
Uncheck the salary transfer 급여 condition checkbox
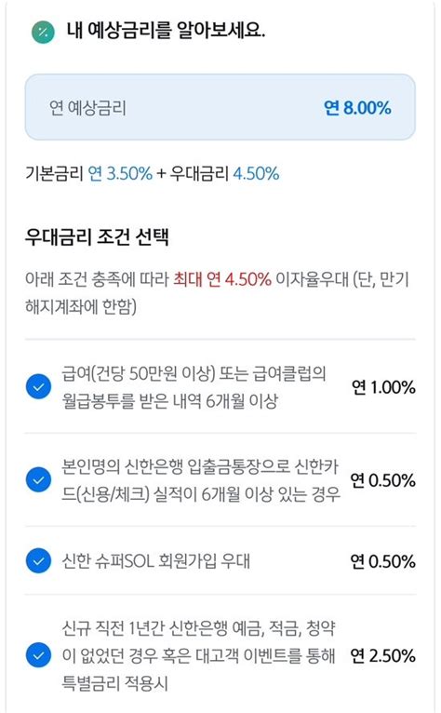click(39, 387)
